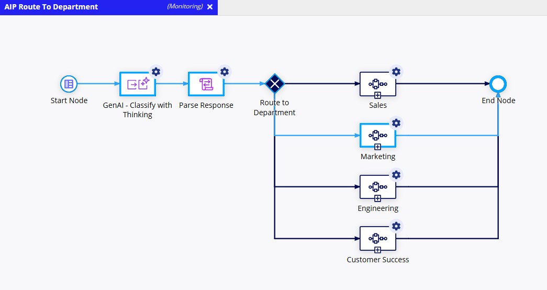Open settings gear on Marketing node
This screenshot has width=547, height=290.
click(396, 123)
